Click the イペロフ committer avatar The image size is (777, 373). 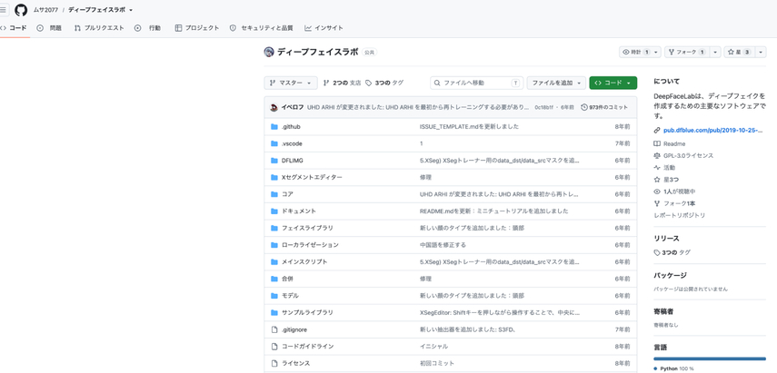point(274,107)
